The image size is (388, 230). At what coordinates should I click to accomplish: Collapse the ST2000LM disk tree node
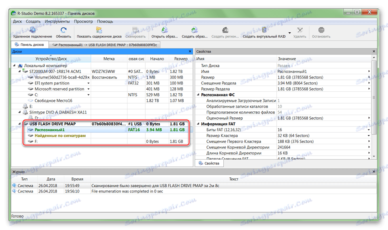[x=19, y=71]
